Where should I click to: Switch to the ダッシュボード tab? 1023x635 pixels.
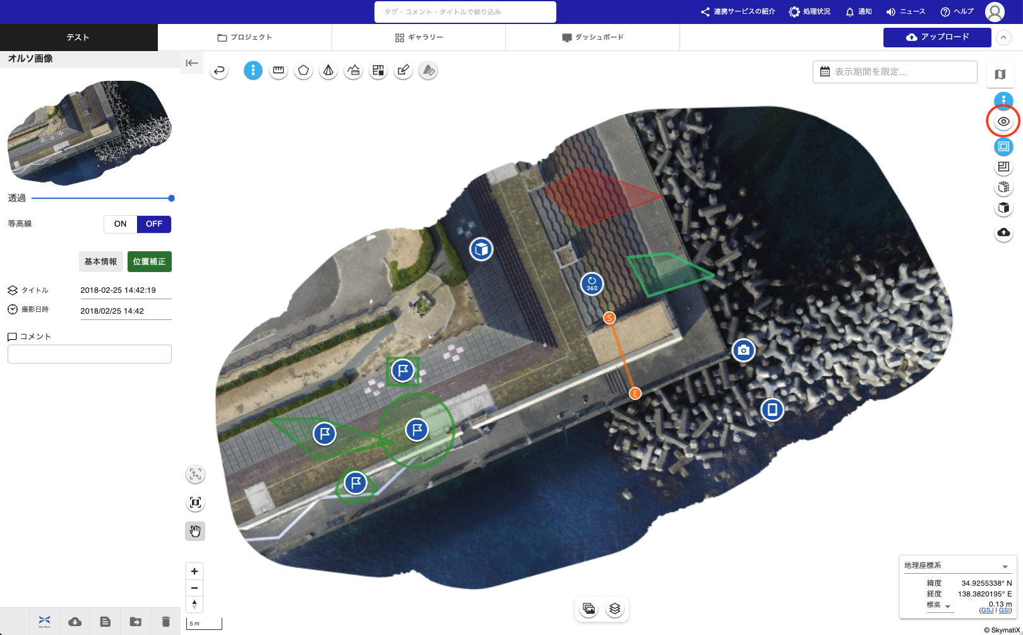592,37
